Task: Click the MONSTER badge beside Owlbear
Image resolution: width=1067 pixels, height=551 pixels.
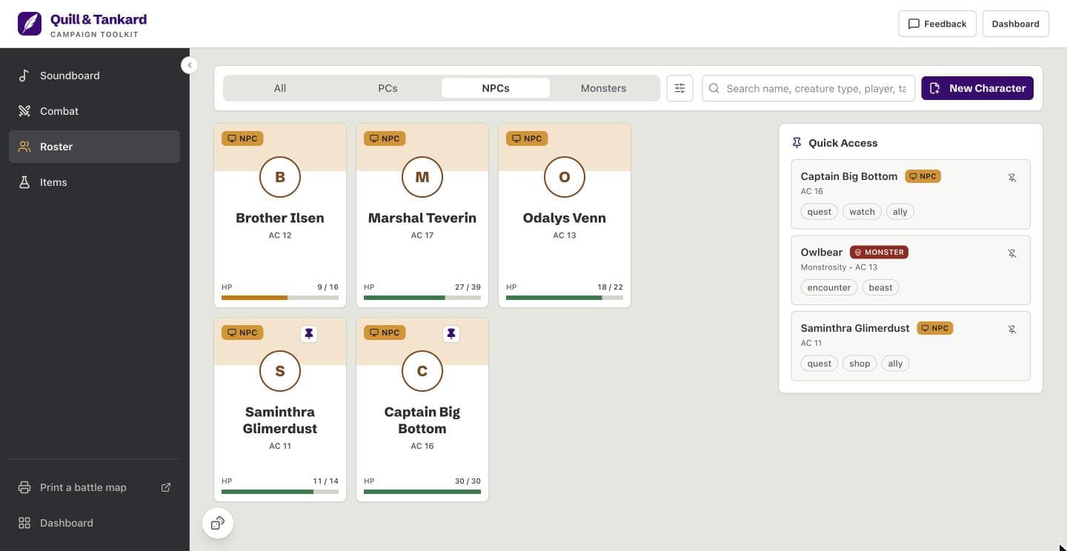Action: click(x=879, y=253)
